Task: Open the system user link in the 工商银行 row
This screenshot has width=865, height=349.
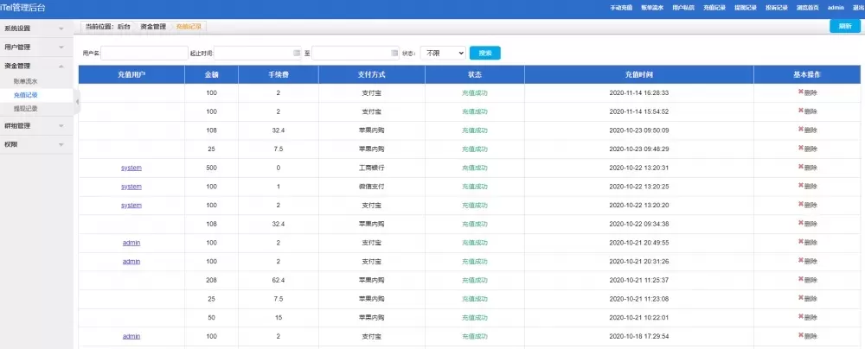Action: click(131, 168)
